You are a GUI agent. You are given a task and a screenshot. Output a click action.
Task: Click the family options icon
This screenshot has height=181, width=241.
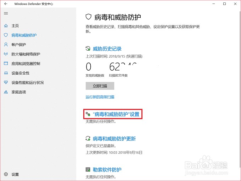[6, 92]
